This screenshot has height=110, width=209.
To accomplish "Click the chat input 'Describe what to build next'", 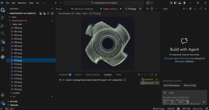I will (x=184, y=97).
